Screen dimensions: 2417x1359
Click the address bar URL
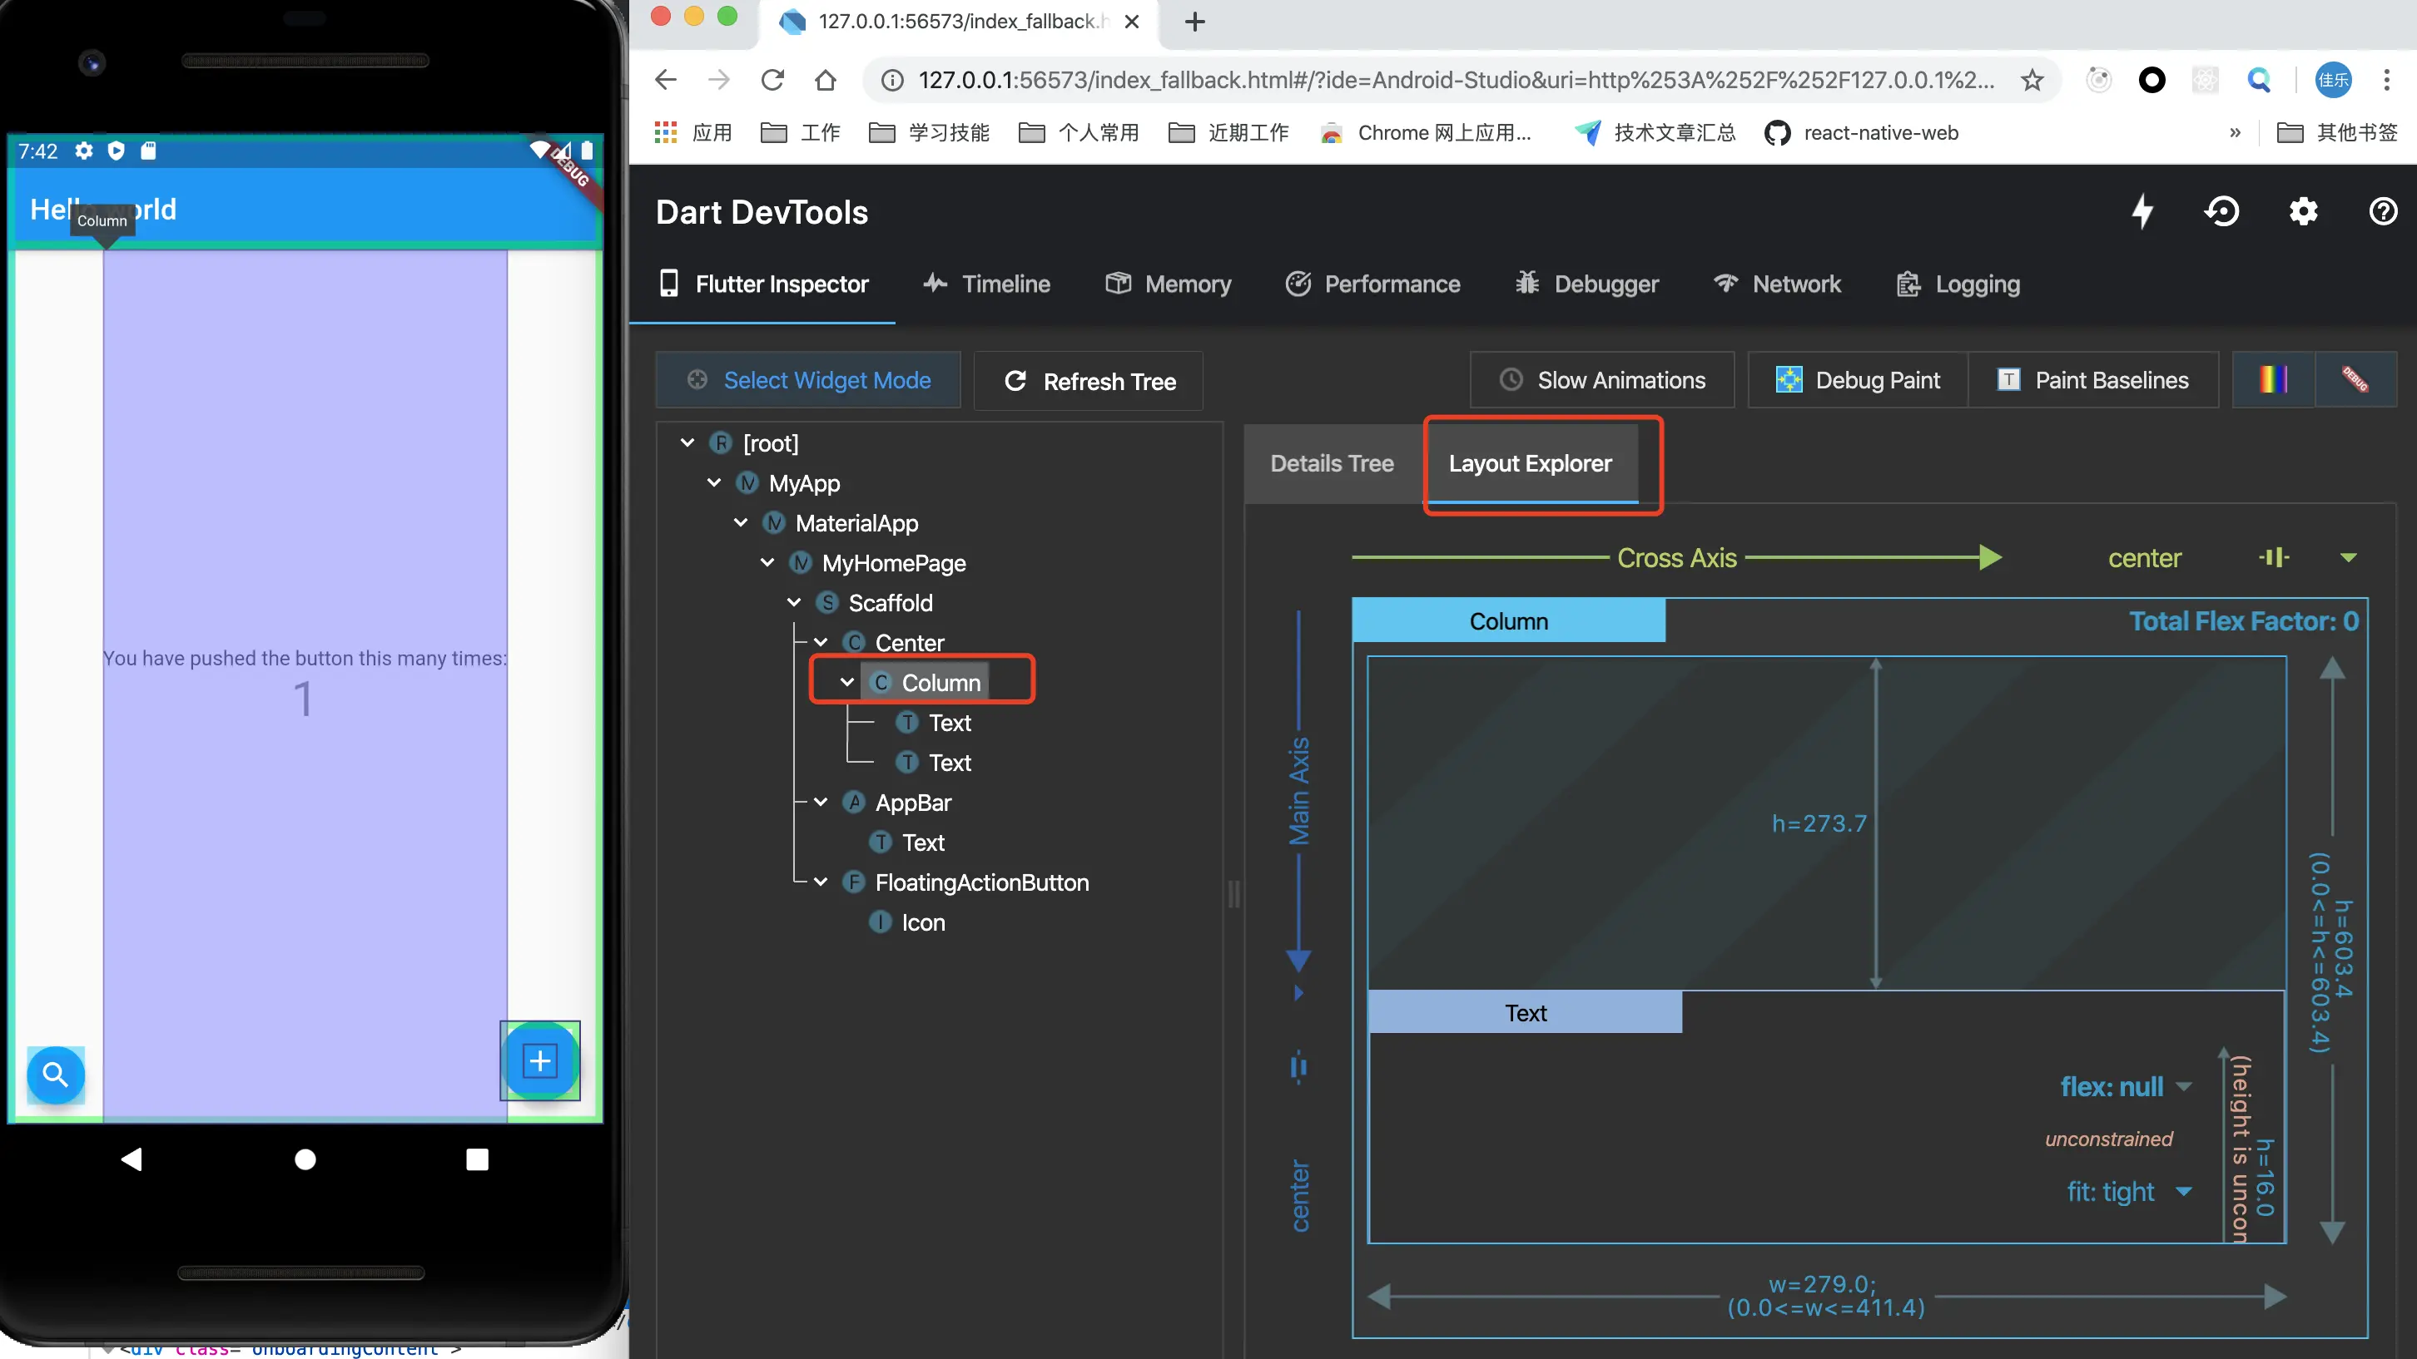(1457, 81)
